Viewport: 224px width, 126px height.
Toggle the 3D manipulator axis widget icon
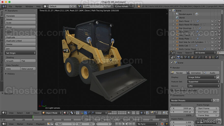pos(82,113)
